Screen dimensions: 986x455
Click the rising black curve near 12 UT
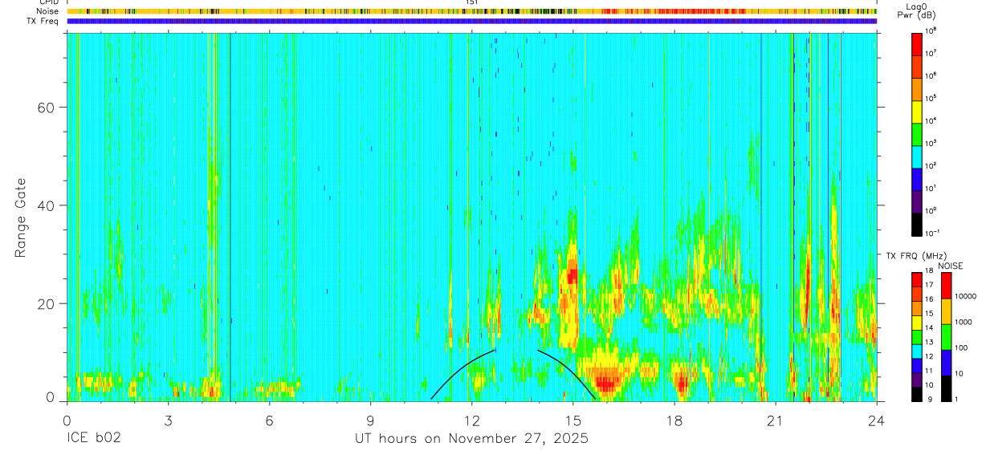[x=458, y=372]
